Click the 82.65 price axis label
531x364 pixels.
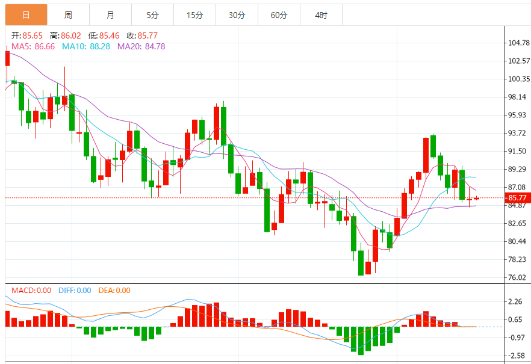point(517,223)
